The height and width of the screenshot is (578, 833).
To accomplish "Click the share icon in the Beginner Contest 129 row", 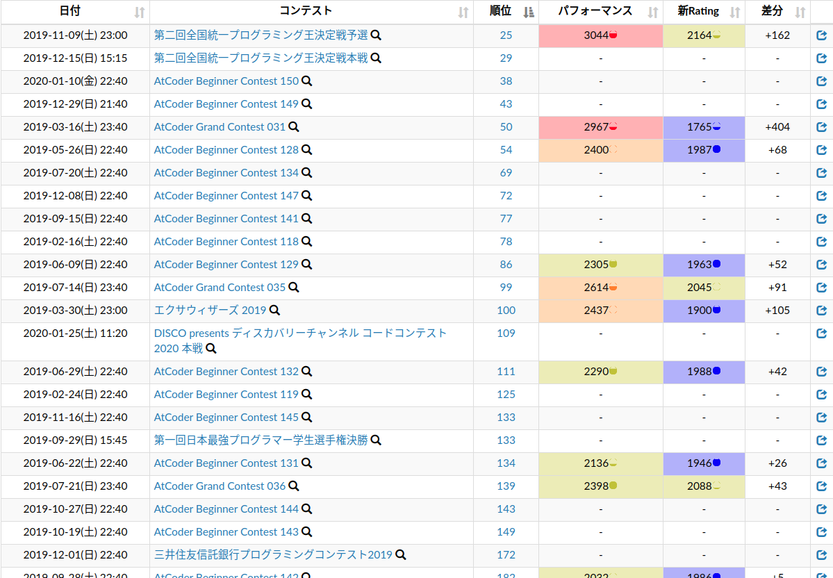I will tap(821, 265).
